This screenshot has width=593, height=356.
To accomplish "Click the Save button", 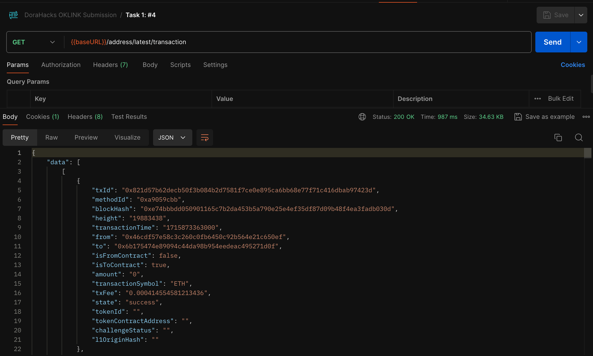I will point(556,15).
